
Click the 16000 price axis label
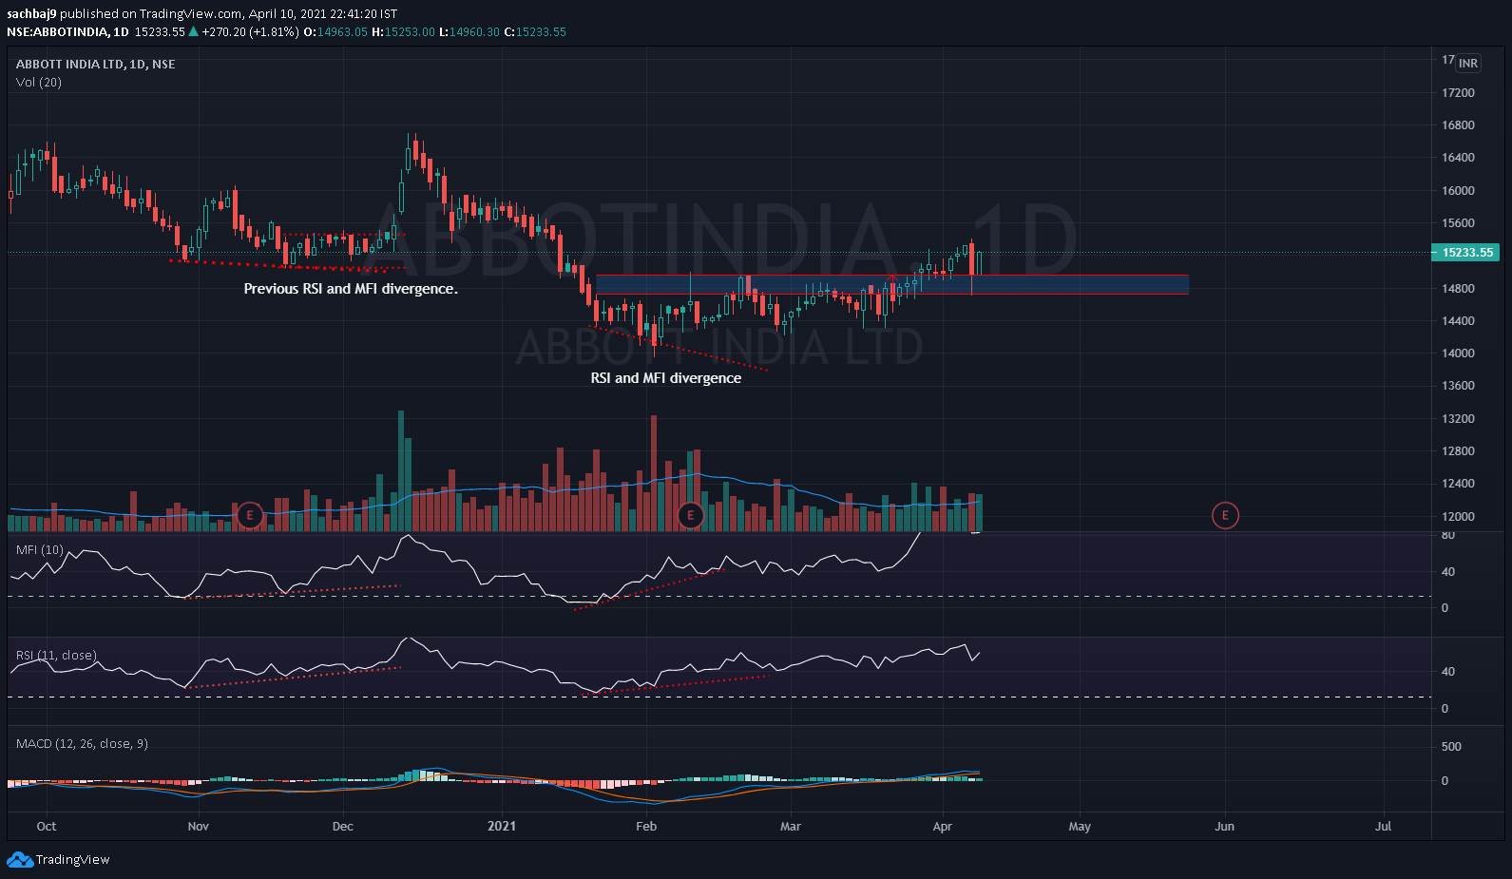tap(1458, 190)
